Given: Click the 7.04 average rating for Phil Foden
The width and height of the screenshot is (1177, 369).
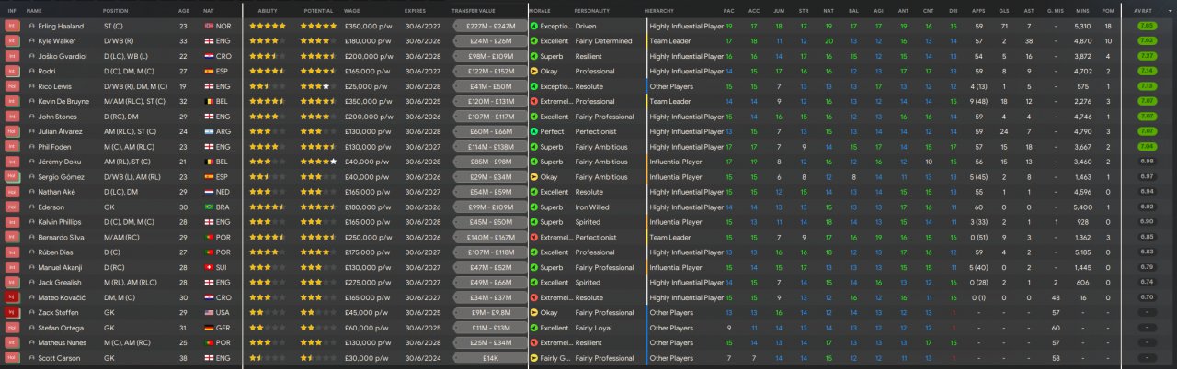Looking at the screenshot, I should pyautogui.click(x=1147, y=147).
